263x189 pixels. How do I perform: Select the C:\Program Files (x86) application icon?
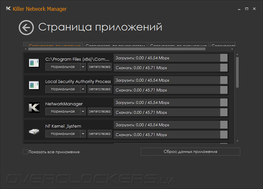coord(34,63)
